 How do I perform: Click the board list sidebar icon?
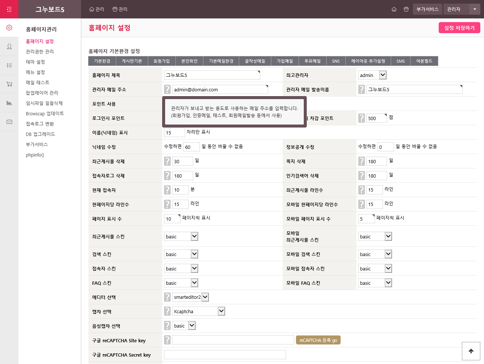[9, 65]
